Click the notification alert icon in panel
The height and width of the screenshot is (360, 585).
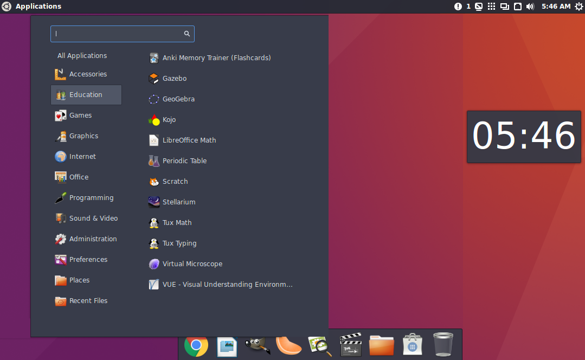point(458,7)
